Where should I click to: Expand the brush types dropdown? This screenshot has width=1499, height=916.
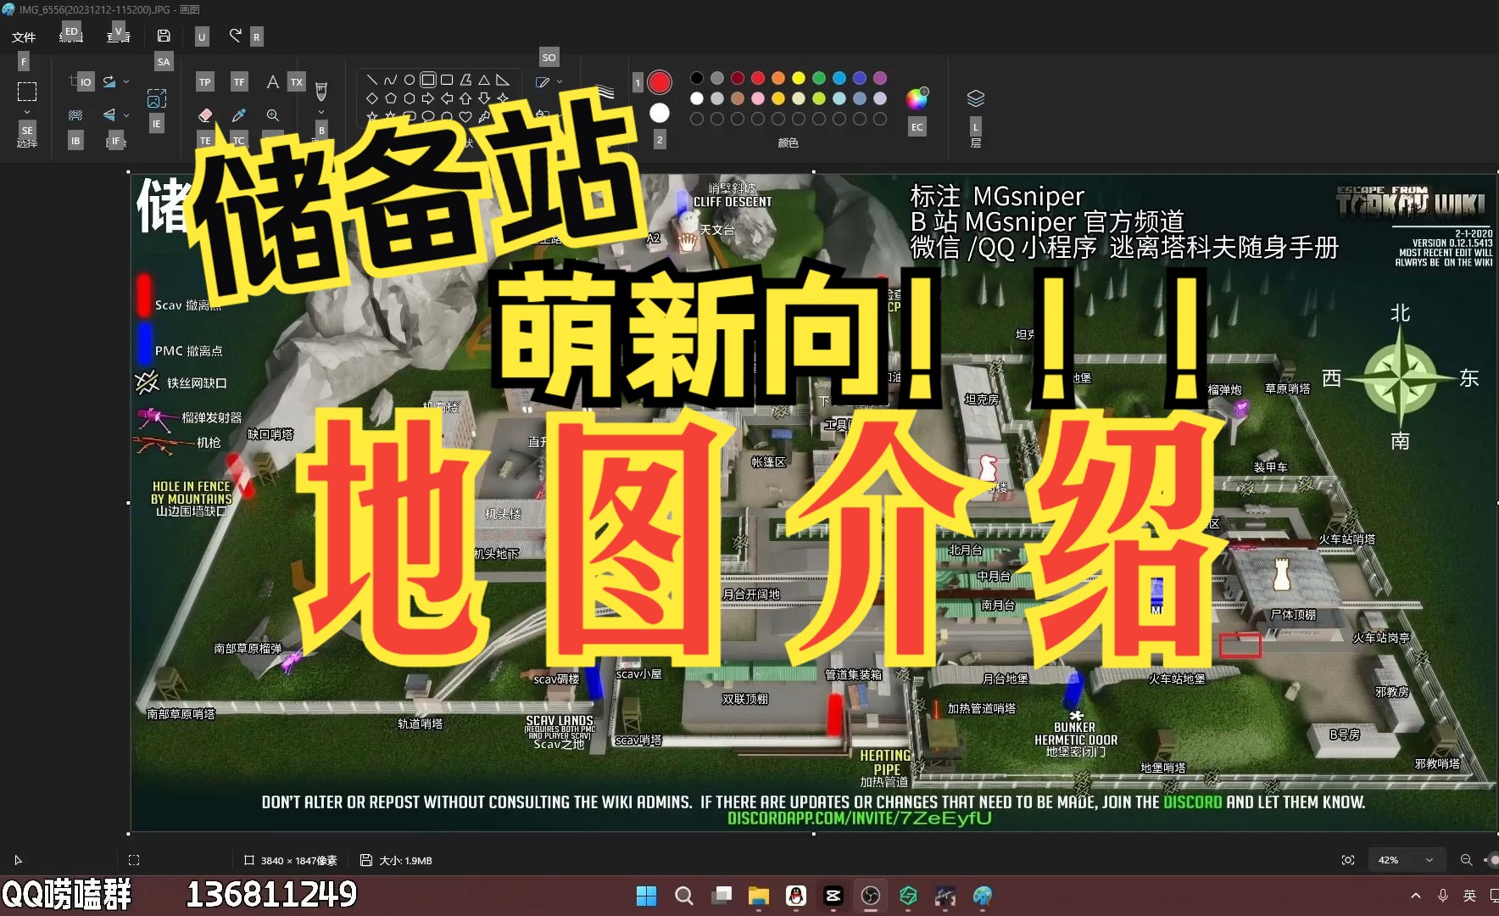coord(321,112)
